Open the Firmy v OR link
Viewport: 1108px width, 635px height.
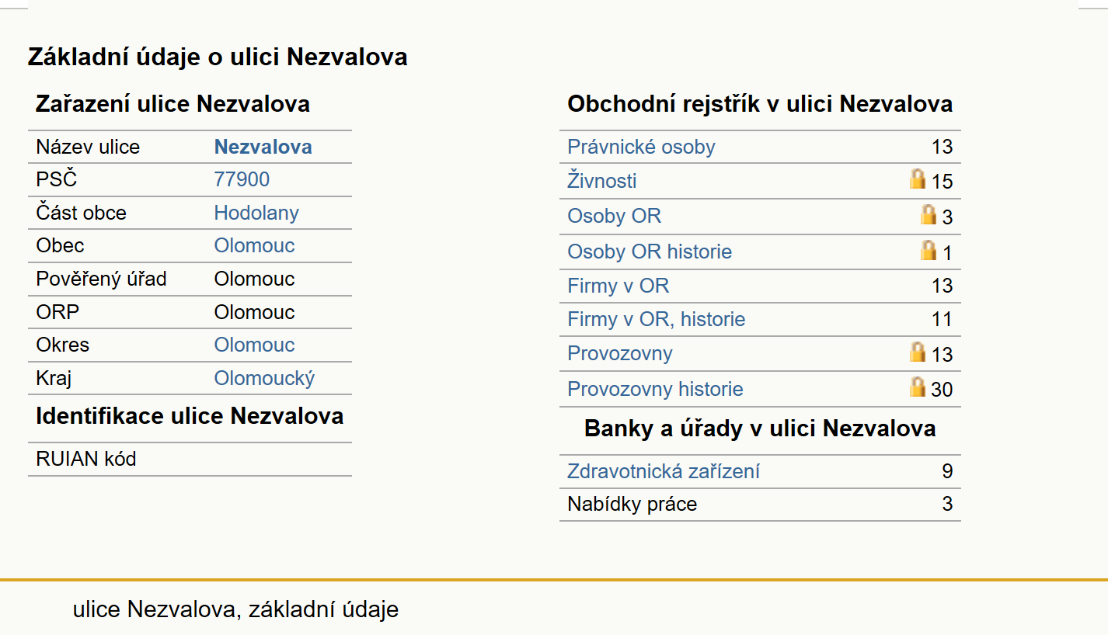[x=618, y=286]
